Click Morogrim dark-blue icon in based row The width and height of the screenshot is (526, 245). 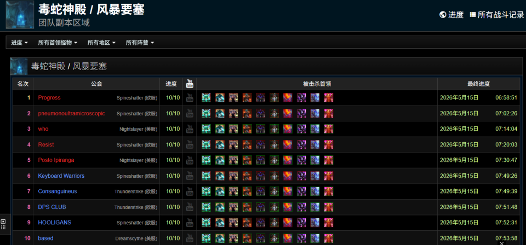click(x=261, y=238)
